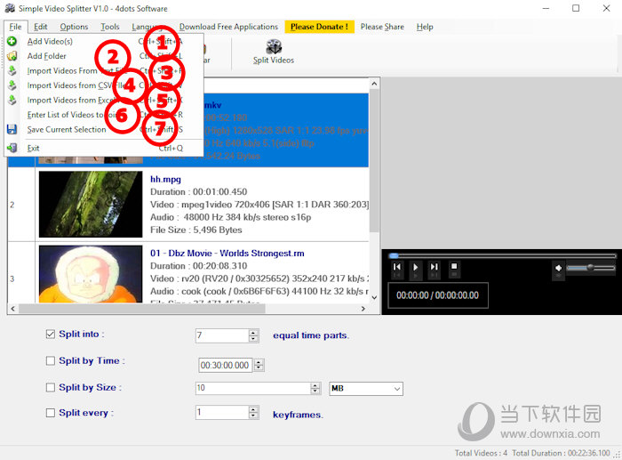Decrease the Split into parts value

253,338
